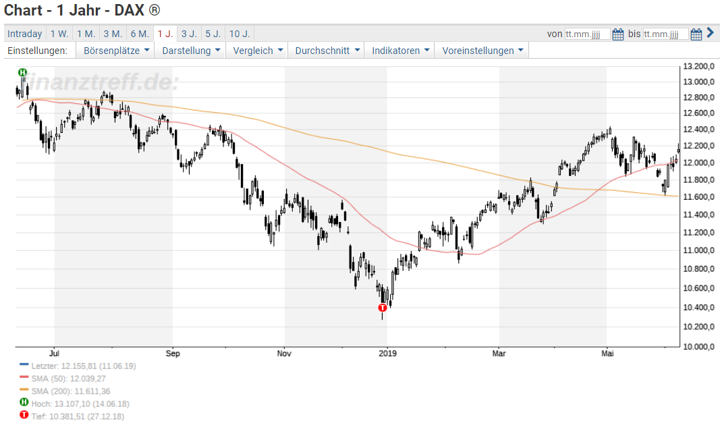Click the 12.000,0 y-axis value
The image size is (720, 425).
pos(698,163)
